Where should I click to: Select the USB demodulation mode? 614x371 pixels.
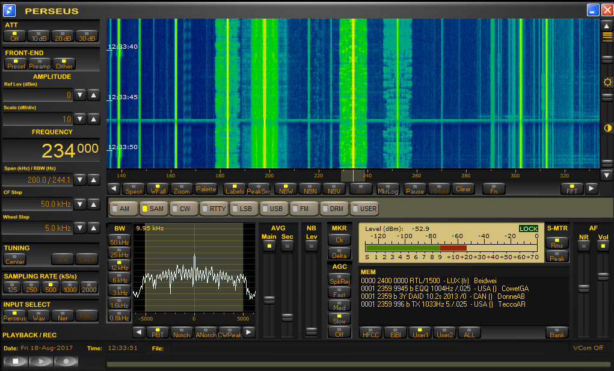(x=272, y=209)
